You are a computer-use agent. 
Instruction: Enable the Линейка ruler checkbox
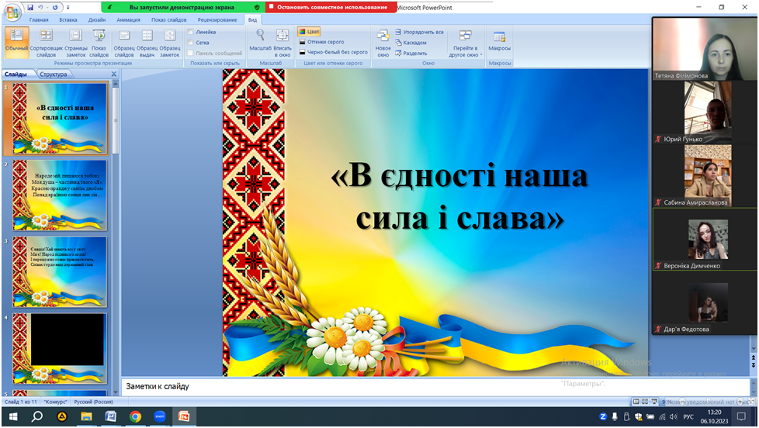(191, 32)
